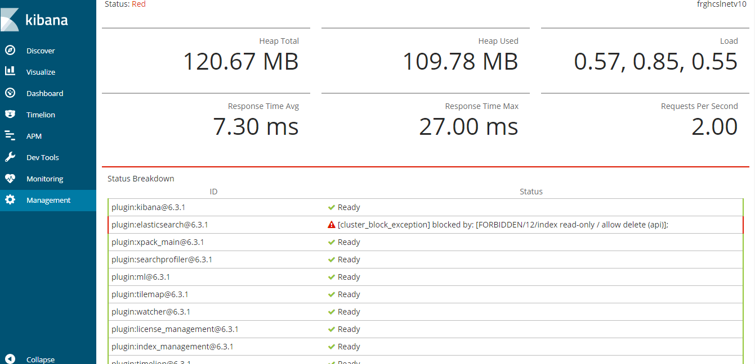Click the Heap Used label
Image resolution: width=755 pixels, height=364 pixels.
click(498, 41)
